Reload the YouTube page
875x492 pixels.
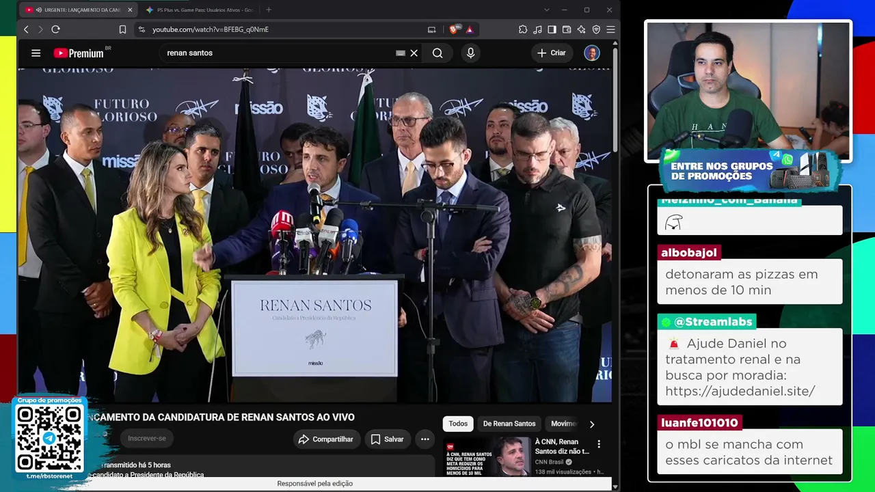point(55,29)
